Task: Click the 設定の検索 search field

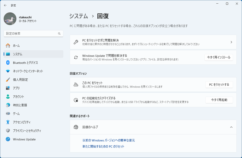Action: pyautogui.click(x=34, y=33)
